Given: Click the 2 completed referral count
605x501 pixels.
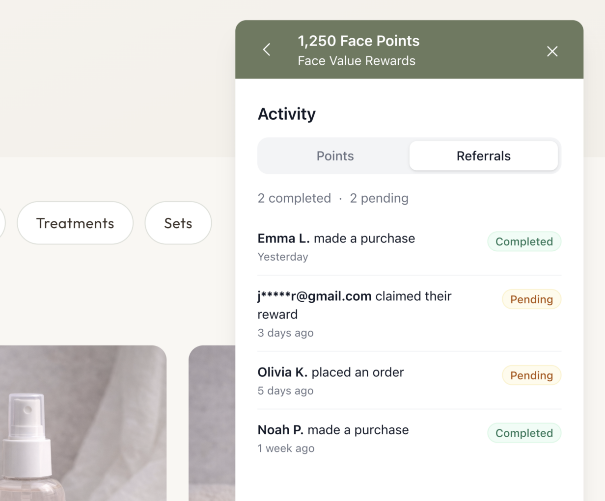Looking at the screenshot, I should 294,198.
